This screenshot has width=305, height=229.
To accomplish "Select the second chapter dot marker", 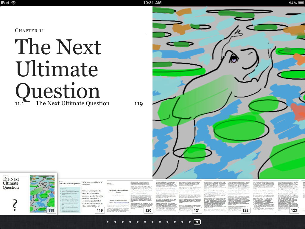I will tap(123, 222).
